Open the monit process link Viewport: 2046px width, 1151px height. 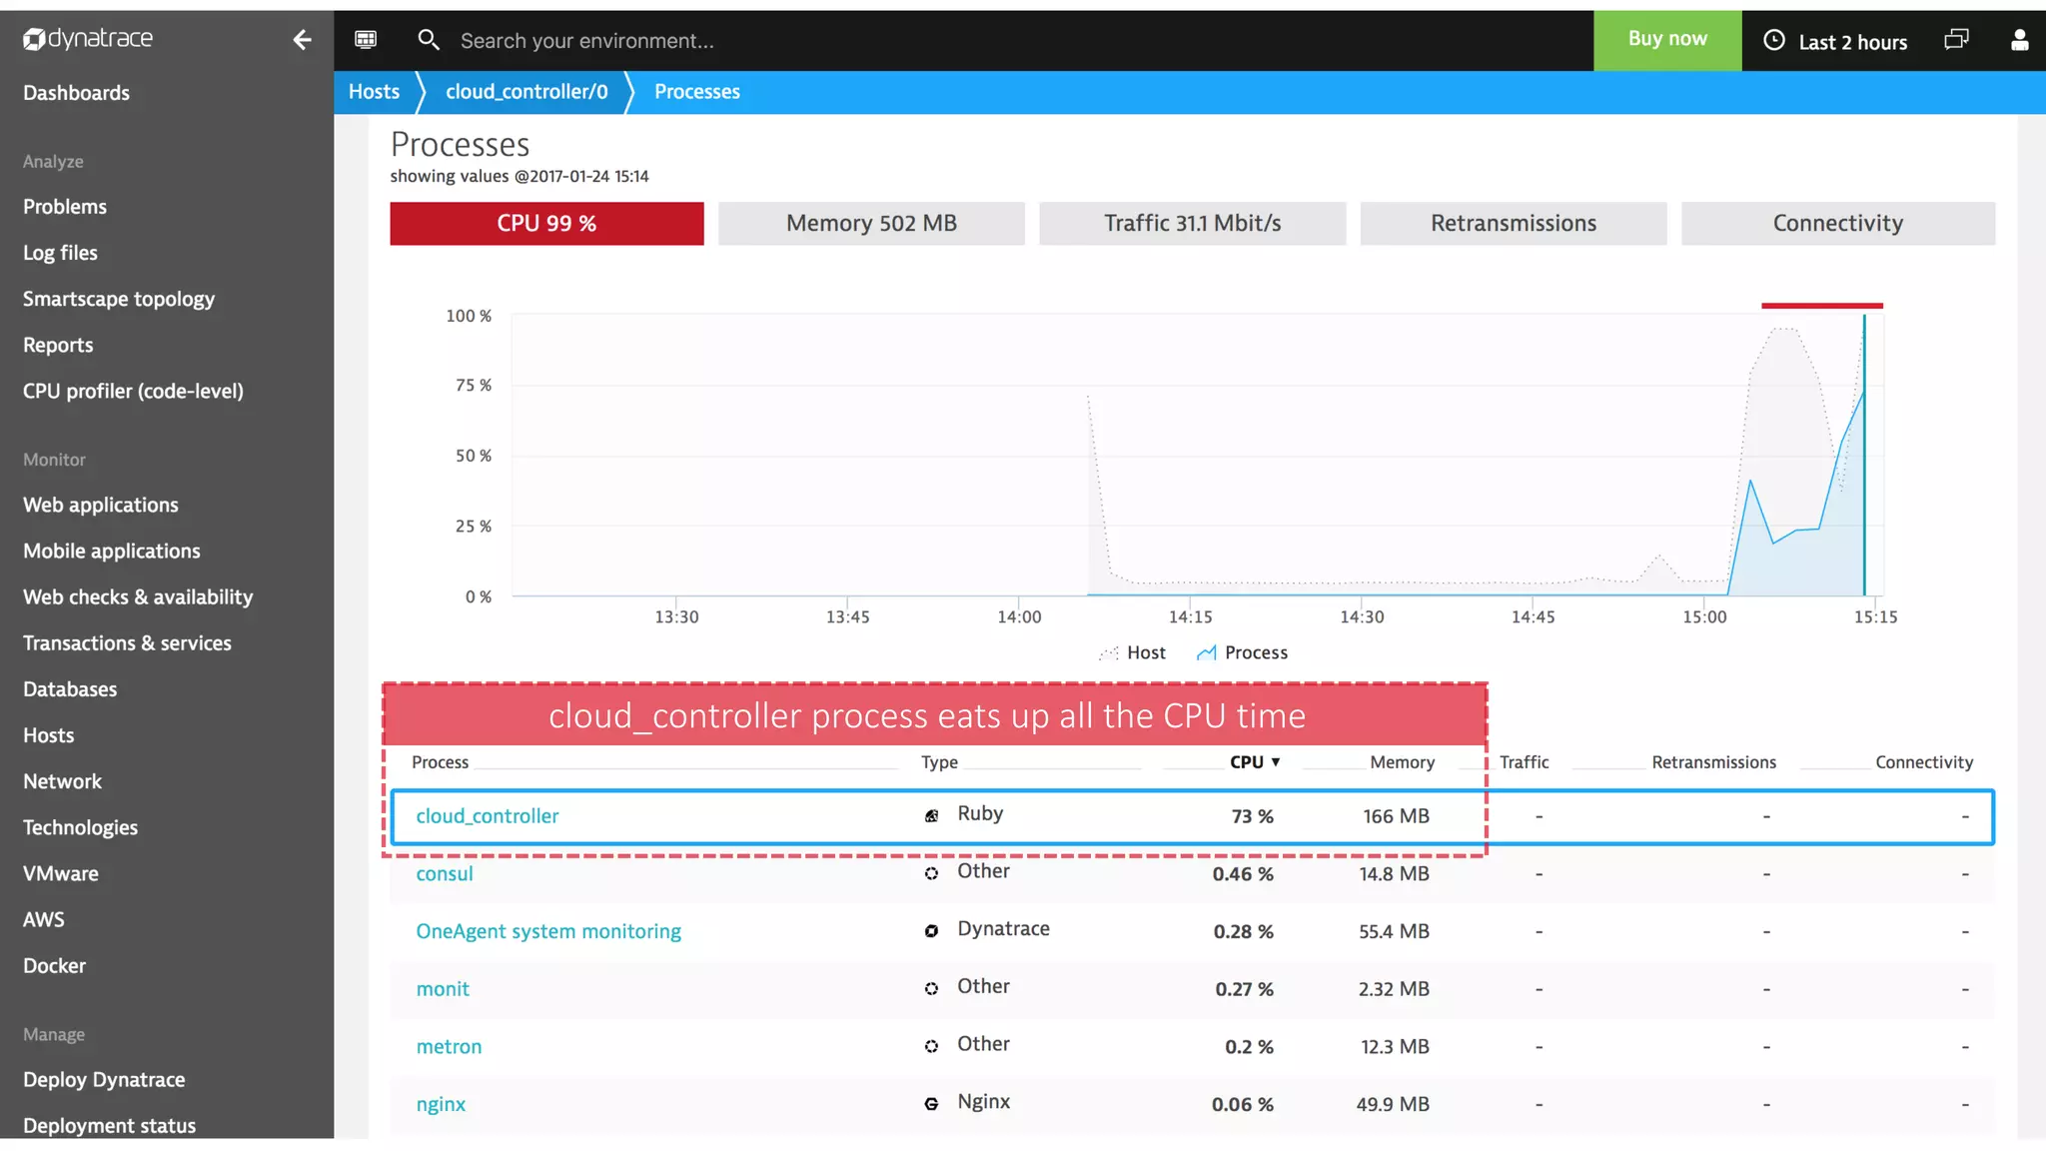(x=443, y=989)
